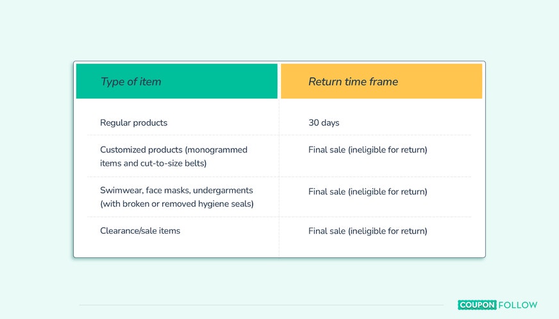
Task: Click the green COUPON badge
Action: (478, 305)
